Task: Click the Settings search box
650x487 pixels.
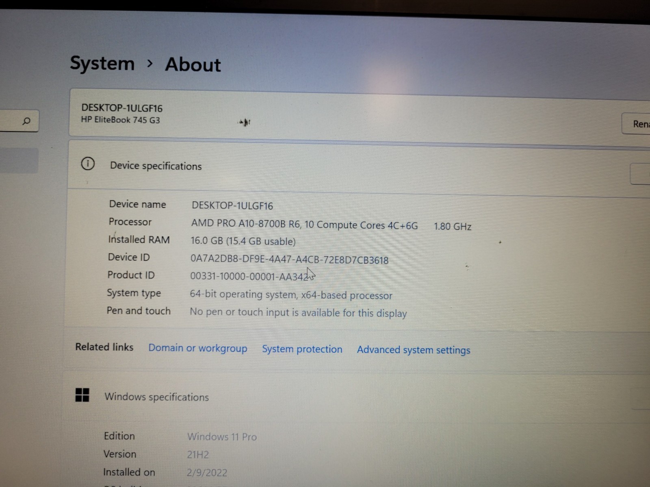Action: 19,121
